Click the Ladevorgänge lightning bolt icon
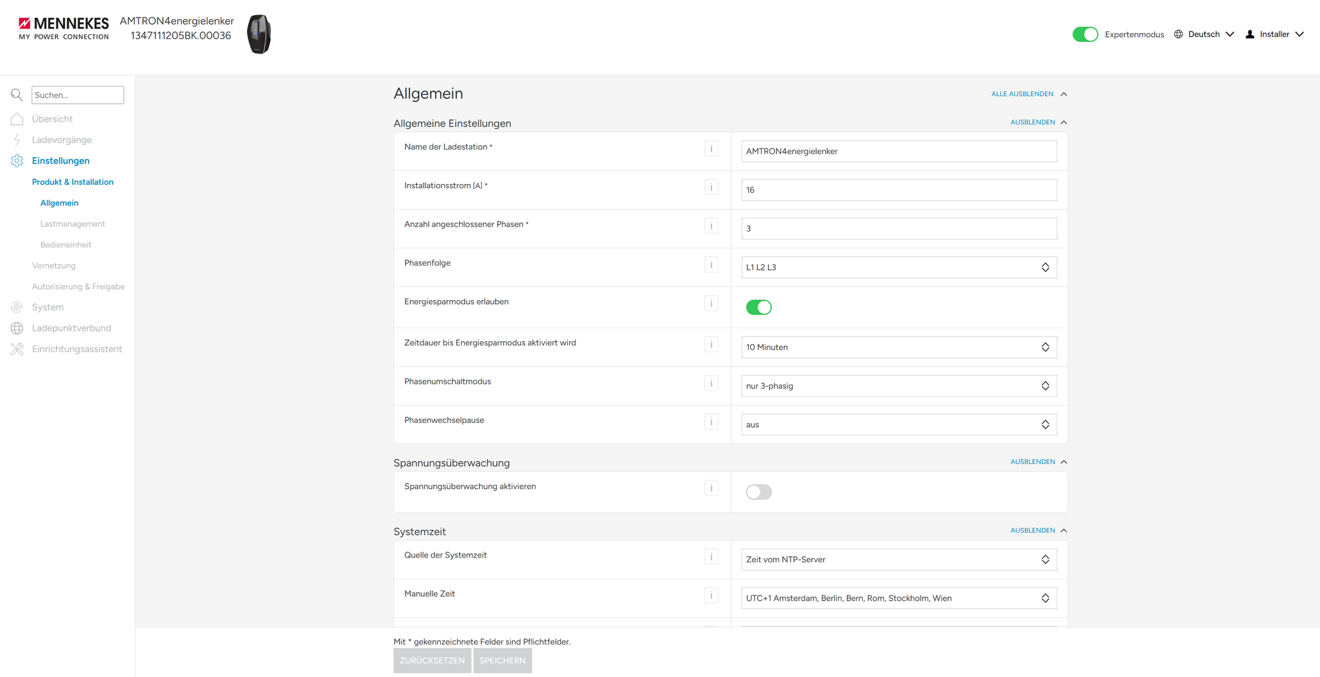The height and width of the screenshot is (677, 1320). pyautogui.click(x=17, y=140)
